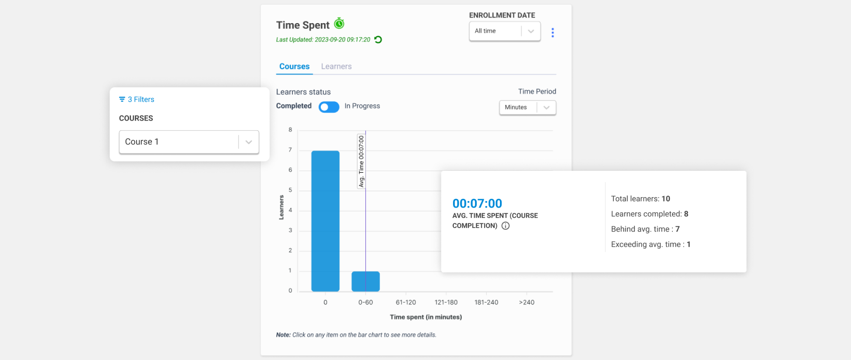Click the green stopwatch icon beside Time Spent
This screenshot has height=360, width=851.
(339, 23)
